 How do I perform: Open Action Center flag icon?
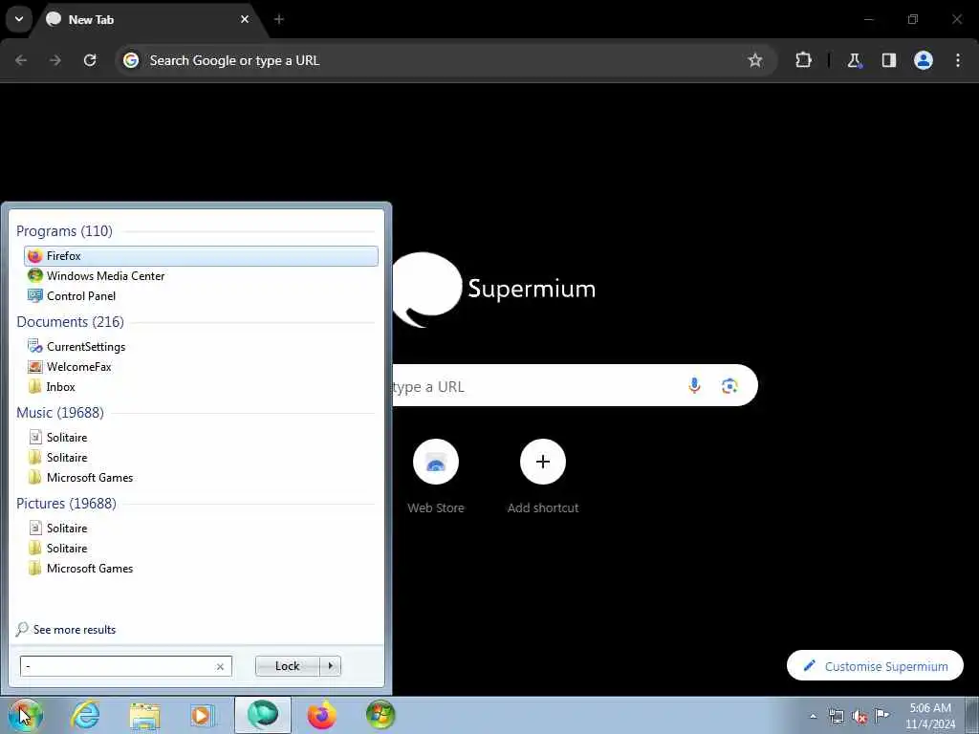click(x=881, y=717)
